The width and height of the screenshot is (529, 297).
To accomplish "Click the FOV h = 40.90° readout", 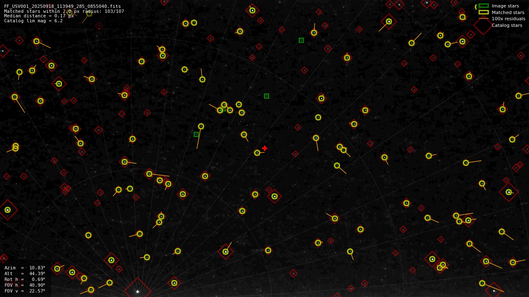I will (25, 285).
